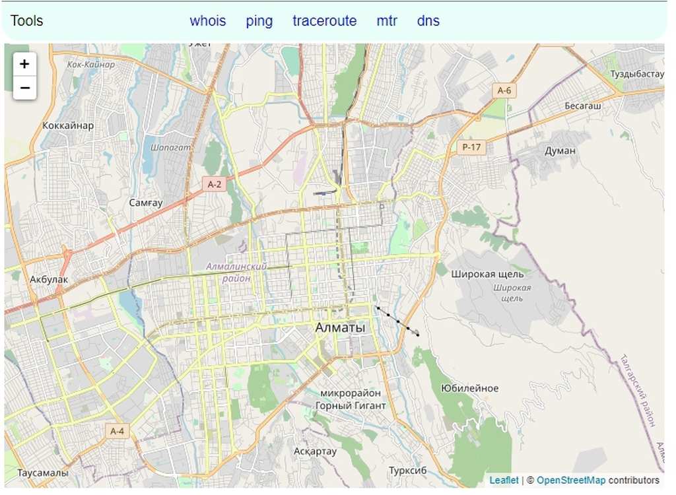Click the A-4 highway shield on map

point(117,431)
